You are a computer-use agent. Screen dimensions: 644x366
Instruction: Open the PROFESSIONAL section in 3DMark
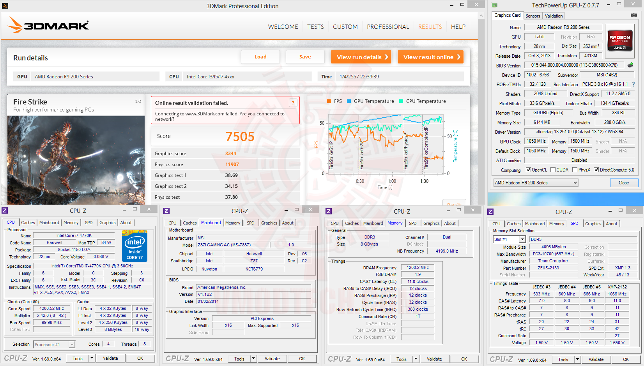click(388, 27)
